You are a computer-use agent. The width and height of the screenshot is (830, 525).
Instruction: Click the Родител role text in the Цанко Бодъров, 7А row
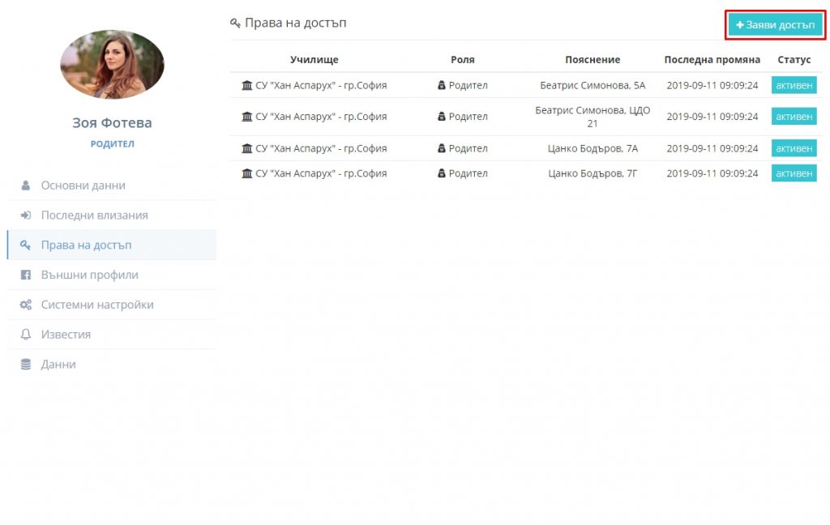click(468, 149)
